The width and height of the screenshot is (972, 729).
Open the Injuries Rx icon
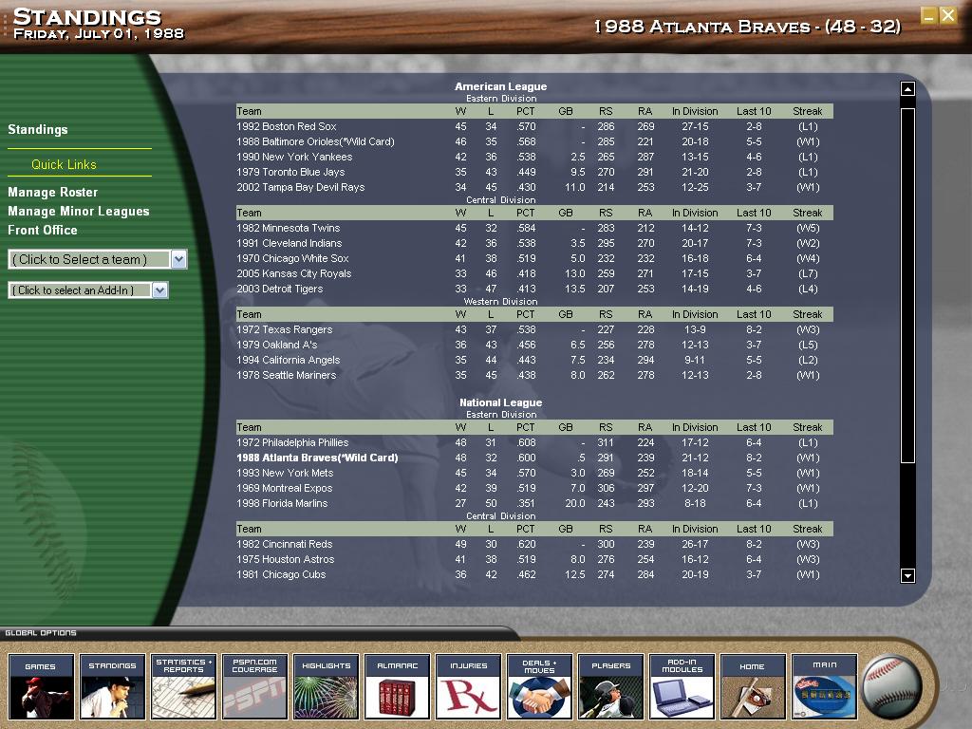coord(469,686)
